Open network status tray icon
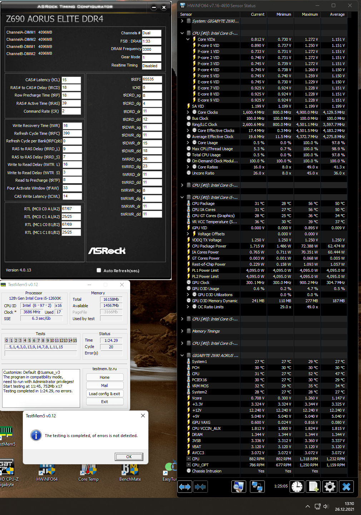Viewport: 361px width, 515px height. [317, 506]
